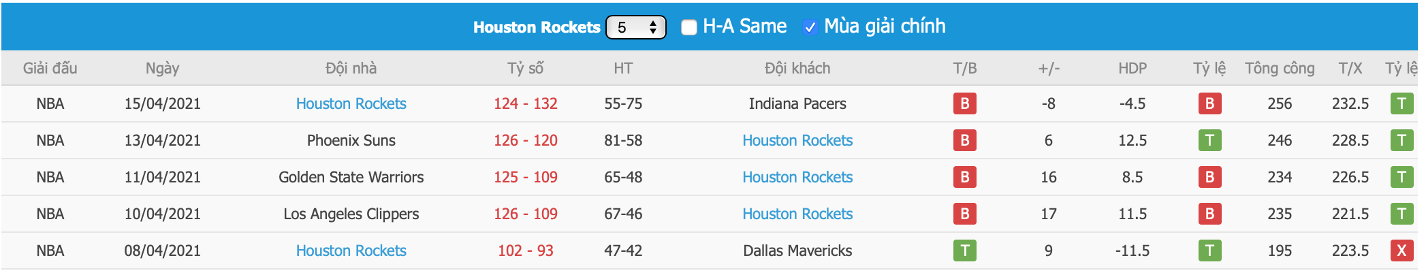Click the Ngày column header
This screenshot has width=1426, height=275.
click(162, 68)
